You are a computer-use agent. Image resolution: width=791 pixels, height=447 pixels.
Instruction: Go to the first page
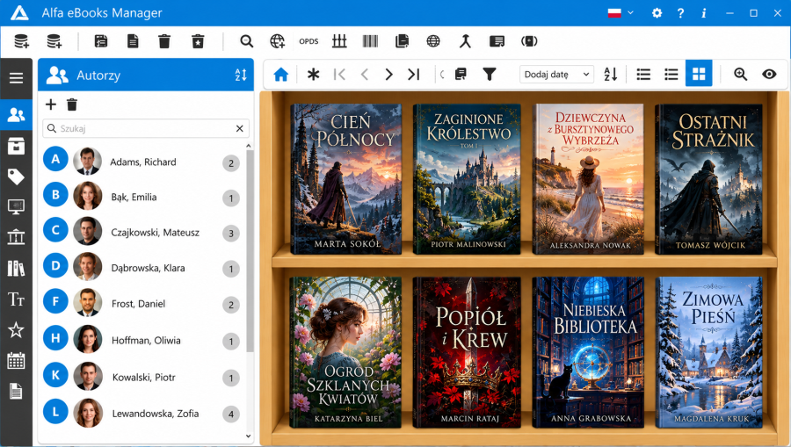[x=339, y=75]
